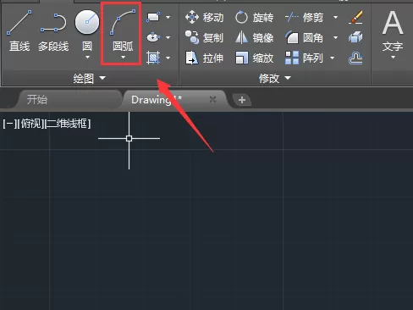Click the 复制 (Copy) tool

pyautogui.click(x=204, y=37)
